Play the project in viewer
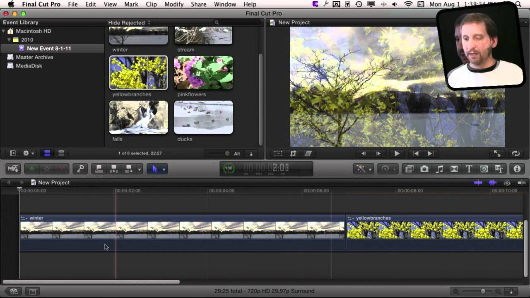 click(x=397, y=154)
